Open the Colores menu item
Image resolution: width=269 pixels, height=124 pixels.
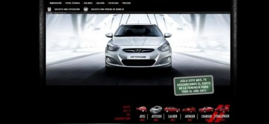[88, 3]
